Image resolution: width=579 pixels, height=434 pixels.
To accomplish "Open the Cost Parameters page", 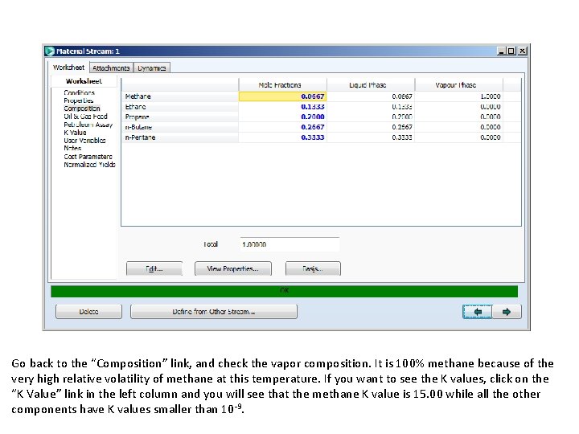I will tap(88, 157).
